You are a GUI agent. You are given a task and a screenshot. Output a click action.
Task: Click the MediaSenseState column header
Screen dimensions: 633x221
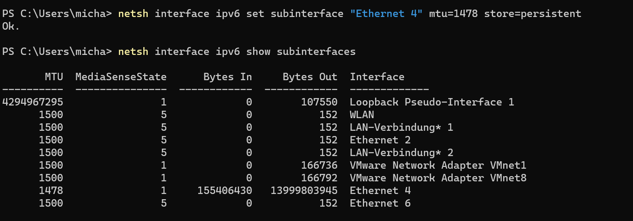click(x=121, y=77)
